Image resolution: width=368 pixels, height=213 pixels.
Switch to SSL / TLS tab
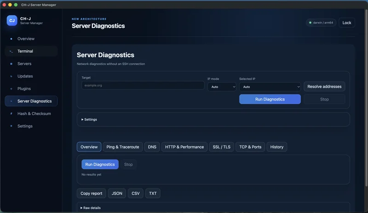[222, 147]
